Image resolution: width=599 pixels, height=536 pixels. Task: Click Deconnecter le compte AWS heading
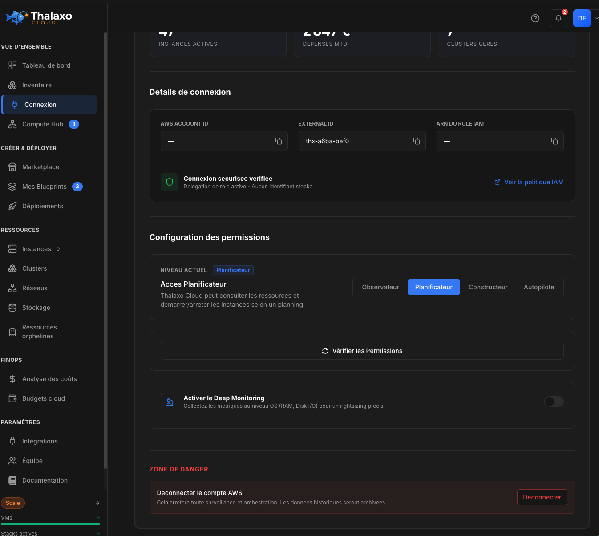tap(199, 493)
